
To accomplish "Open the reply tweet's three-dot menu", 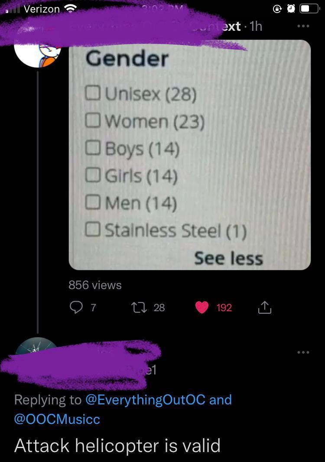I will (303, 352).
